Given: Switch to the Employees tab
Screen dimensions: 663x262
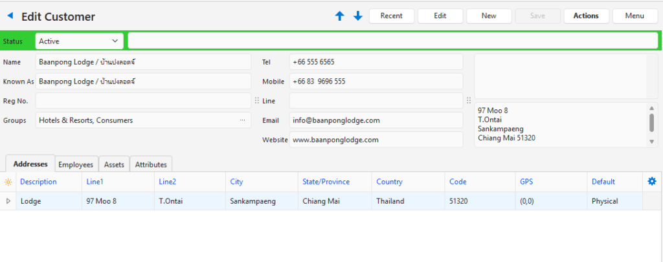Looking at the screenshot, I should (x=76, y=165).
